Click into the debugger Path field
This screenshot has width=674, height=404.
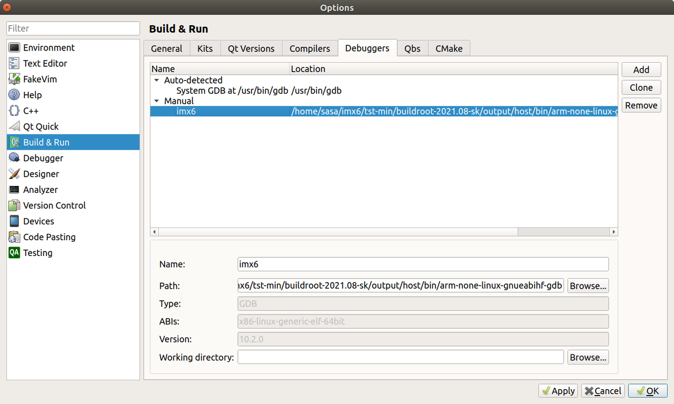(401, 286)
